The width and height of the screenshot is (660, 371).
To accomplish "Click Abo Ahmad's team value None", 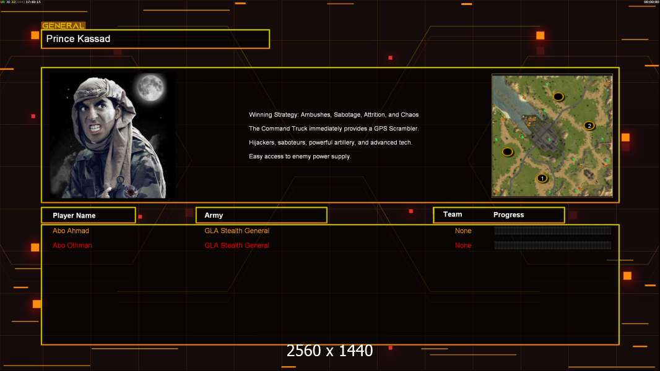I will (x=463, y=231).
